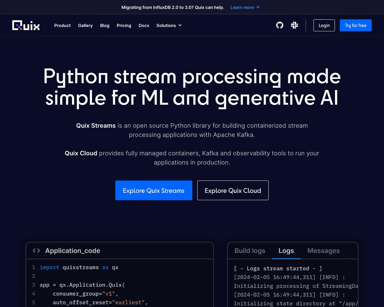Click Explore Quix Streams button
Image resolution: width=384 pixels, height=307 pixels.
click(x=154, y=190)
